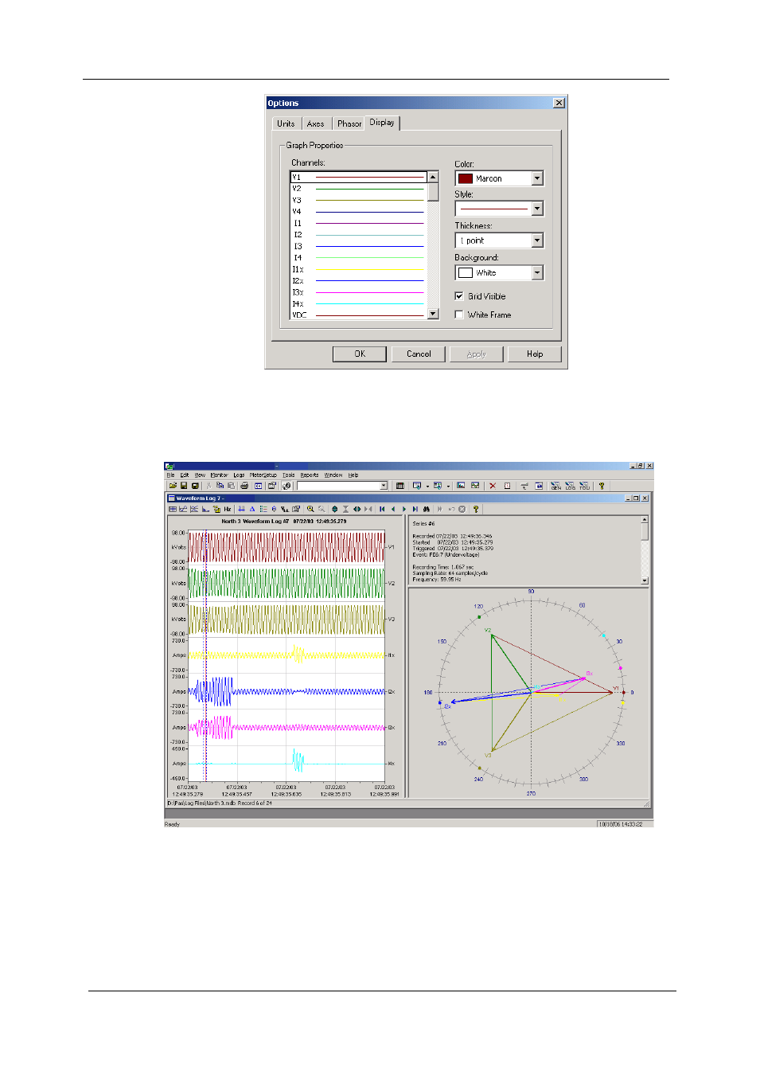Select channel V2 in Channels list
The height and width of the screenshot is (1075, 760).
click(358, 189)
